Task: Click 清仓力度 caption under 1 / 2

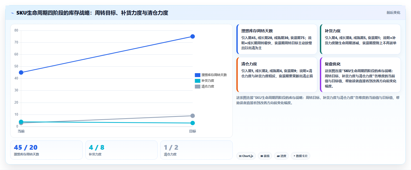Action: tap(170, 154)
